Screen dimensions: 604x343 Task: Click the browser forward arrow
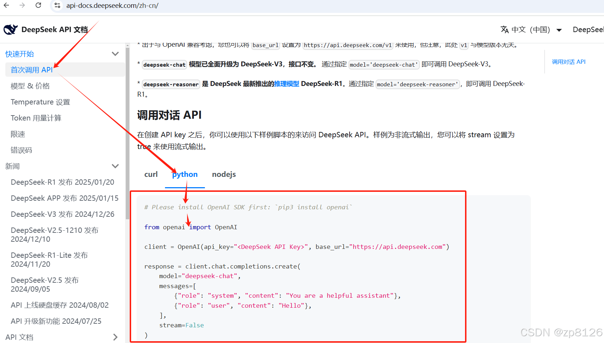tap(22, 5)
